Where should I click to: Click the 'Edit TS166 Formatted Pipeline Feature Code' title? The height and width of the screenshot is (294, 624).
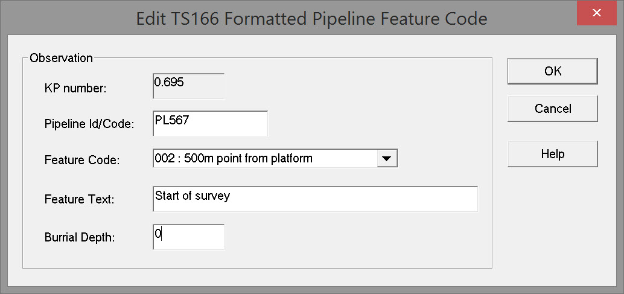[x=311, y=18]
